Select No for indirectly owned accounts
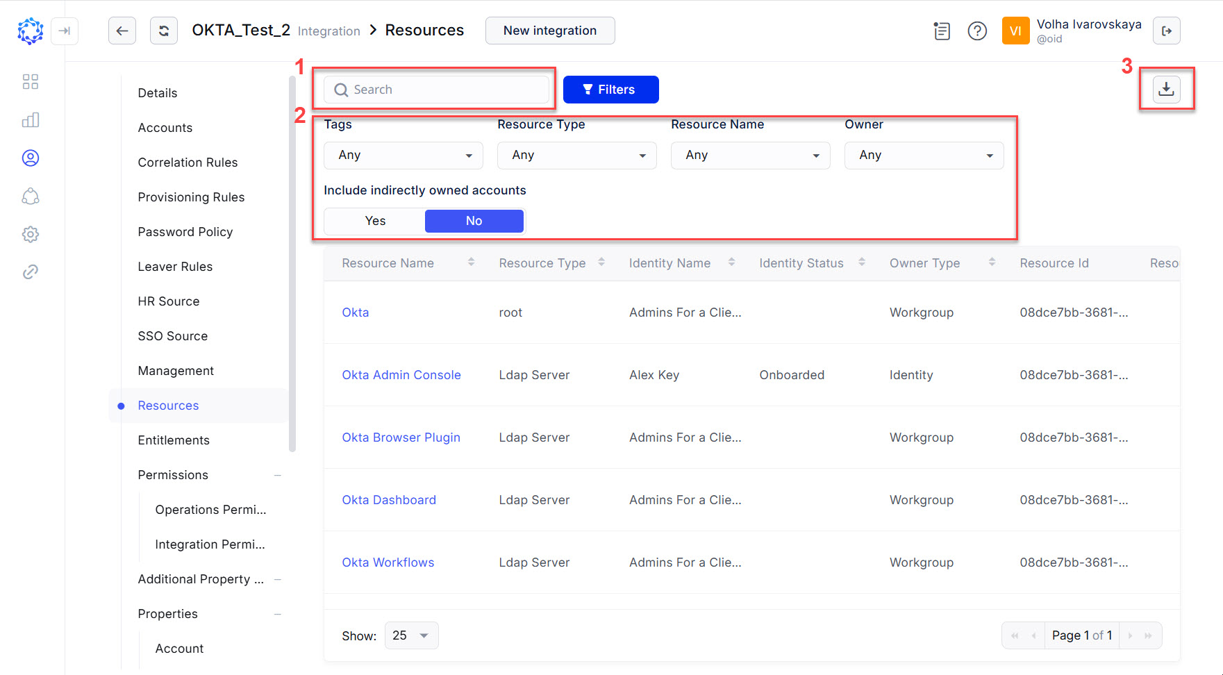 pos(474,221)
